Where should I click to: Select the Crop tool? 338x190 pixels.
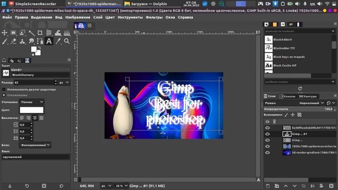(40, 33)
